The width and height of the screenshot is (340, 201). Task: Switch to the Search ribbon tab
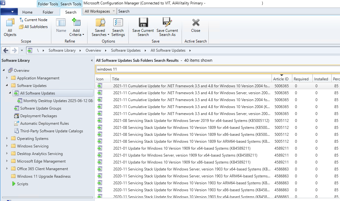coord(71,12)
